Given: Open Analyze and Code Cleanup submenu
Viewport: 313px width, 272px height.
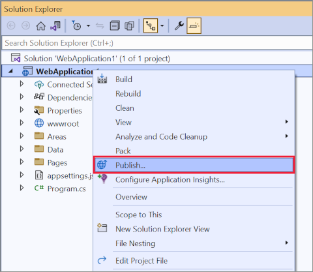Looking at the screenshot, I should click(x=194, y=137).
